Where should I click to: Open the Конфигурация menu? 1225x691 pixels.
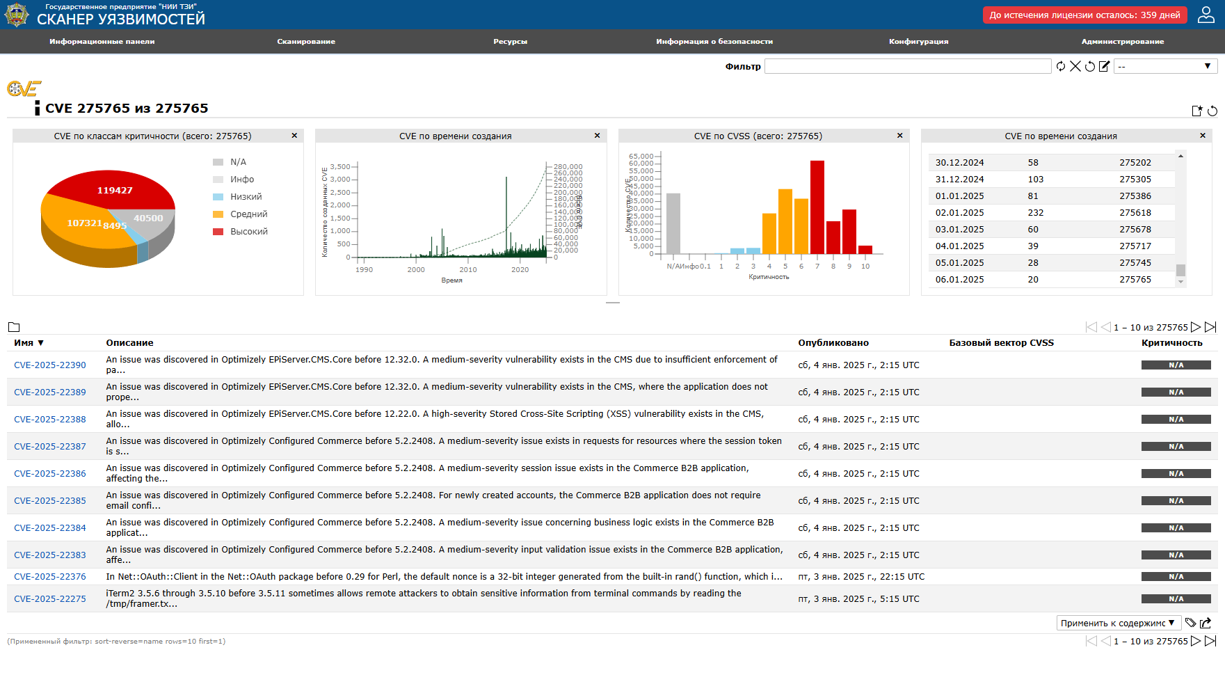coord(918,41)
